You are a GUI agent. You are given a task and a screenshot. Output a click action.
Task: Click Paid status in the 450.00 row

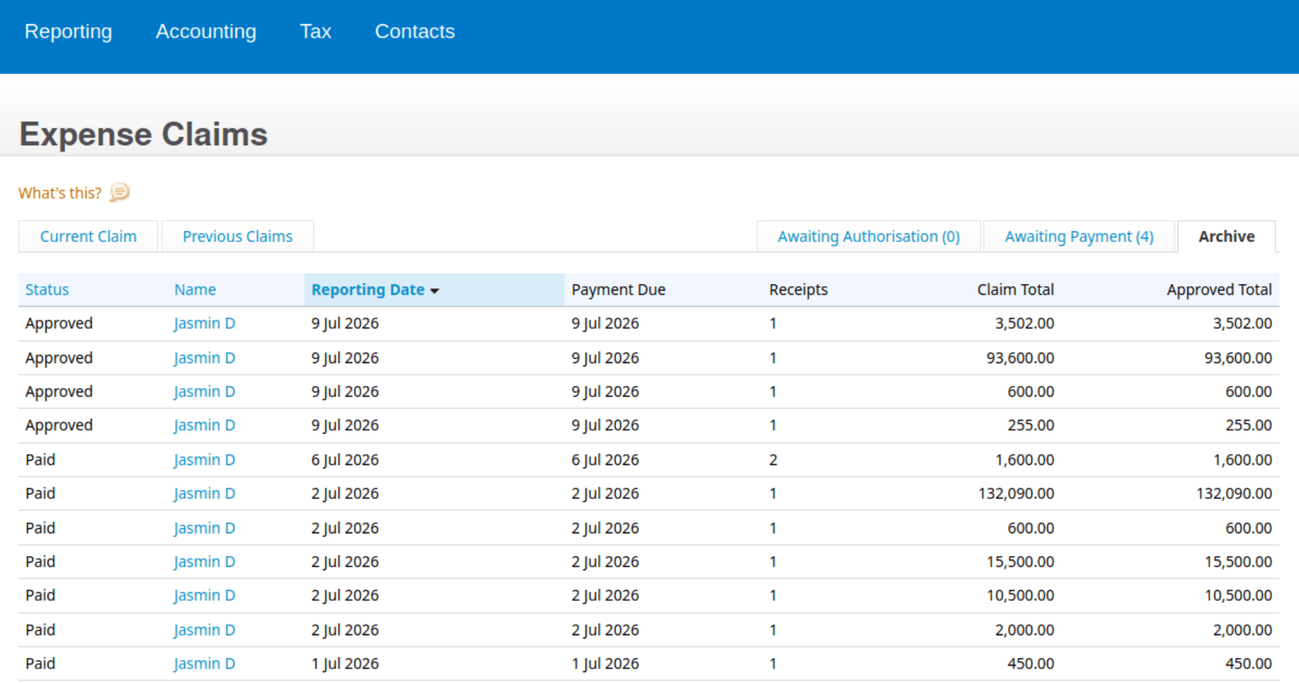[x=40, y=664]
